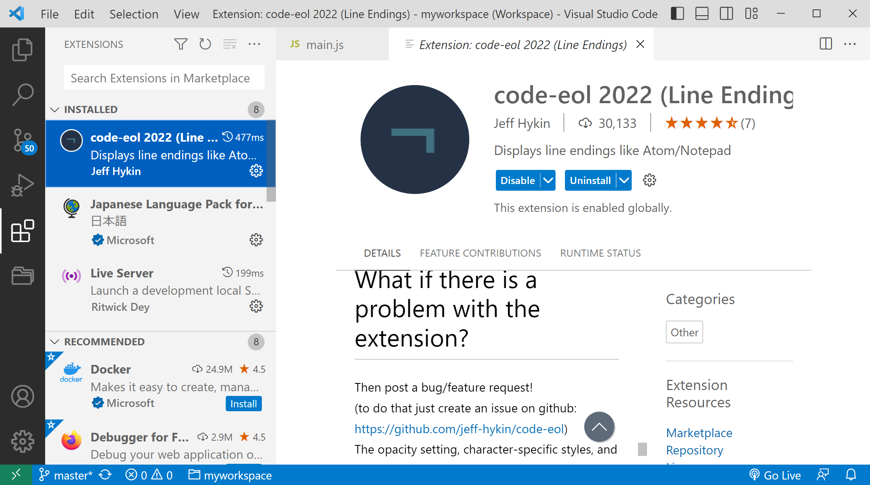Image resolution: width=870 pixels, height=485 pixels.
Task: Switch to the Feature Contributions tab
Action: click(480, 253)
